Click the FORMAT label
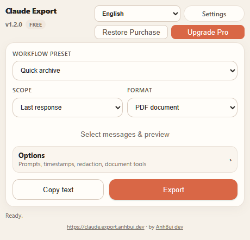Image resolution: width=250 pixels, height=240 pixels. [140, 90]
